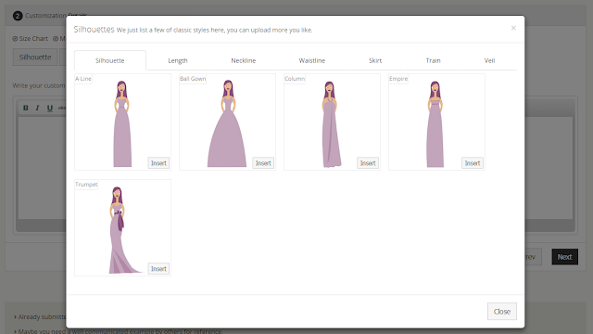Viewport: 593px width, 334px height.
Task: Click the Close button in dialog footer
Action: [502, 312]
